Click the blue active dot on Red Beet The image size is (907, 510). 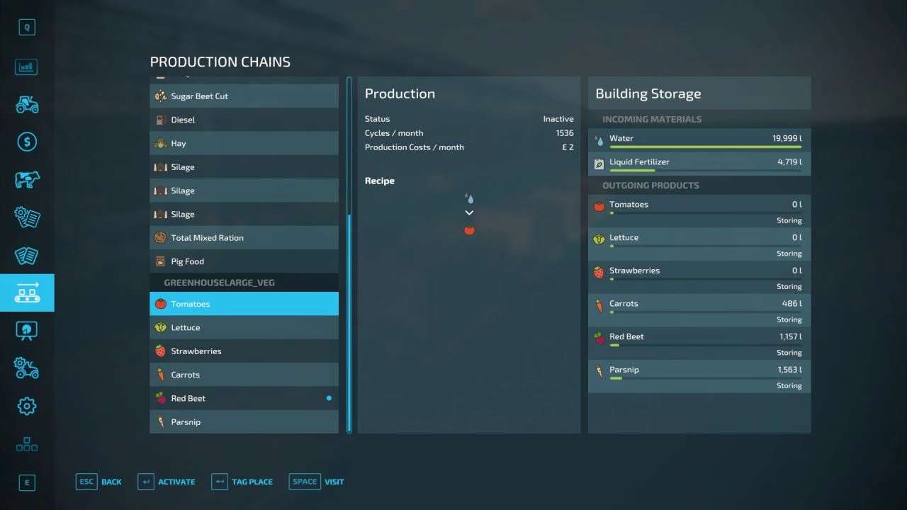[329, 398]
